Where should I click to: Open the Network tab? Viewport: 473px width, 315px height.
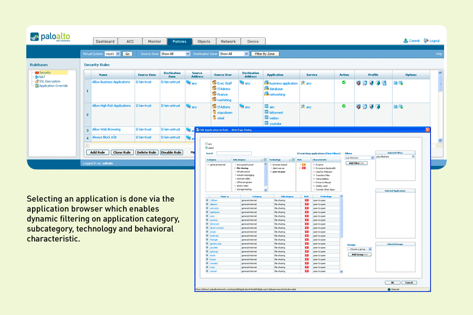point(228,41)
